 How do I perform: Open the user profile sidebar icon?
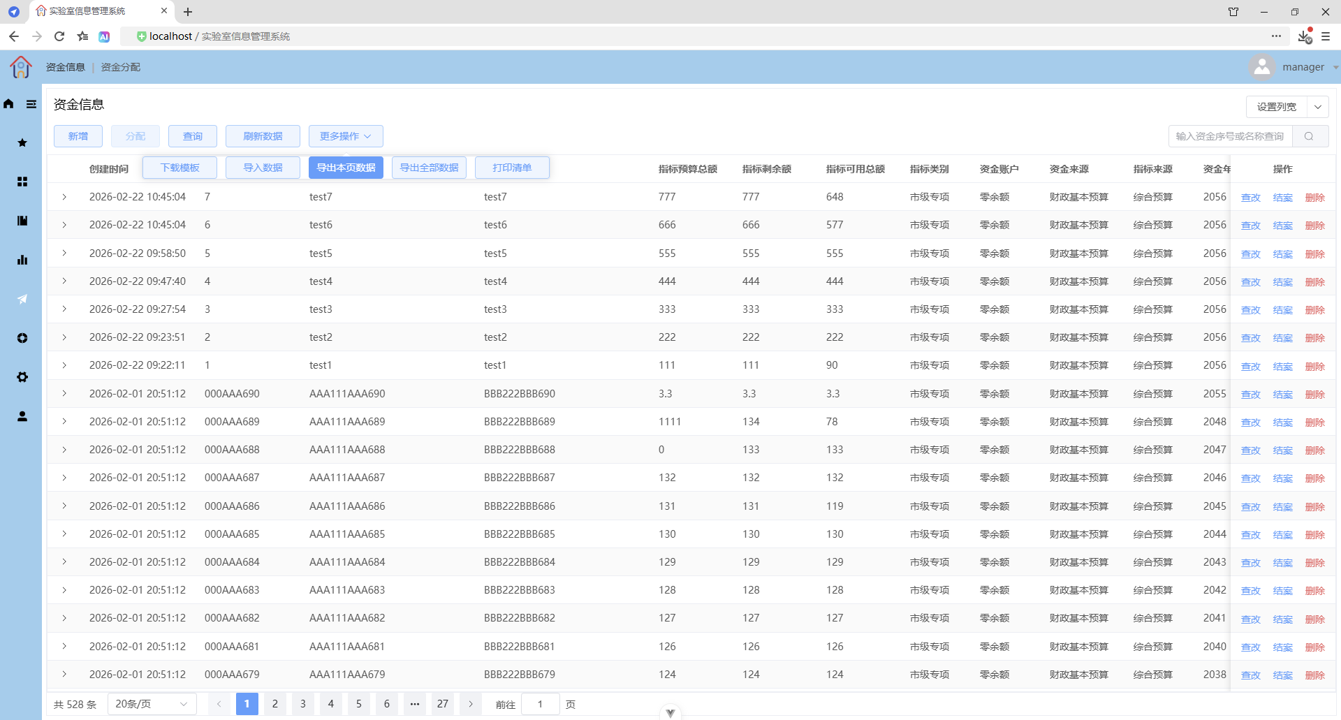(x=22, y=416)
